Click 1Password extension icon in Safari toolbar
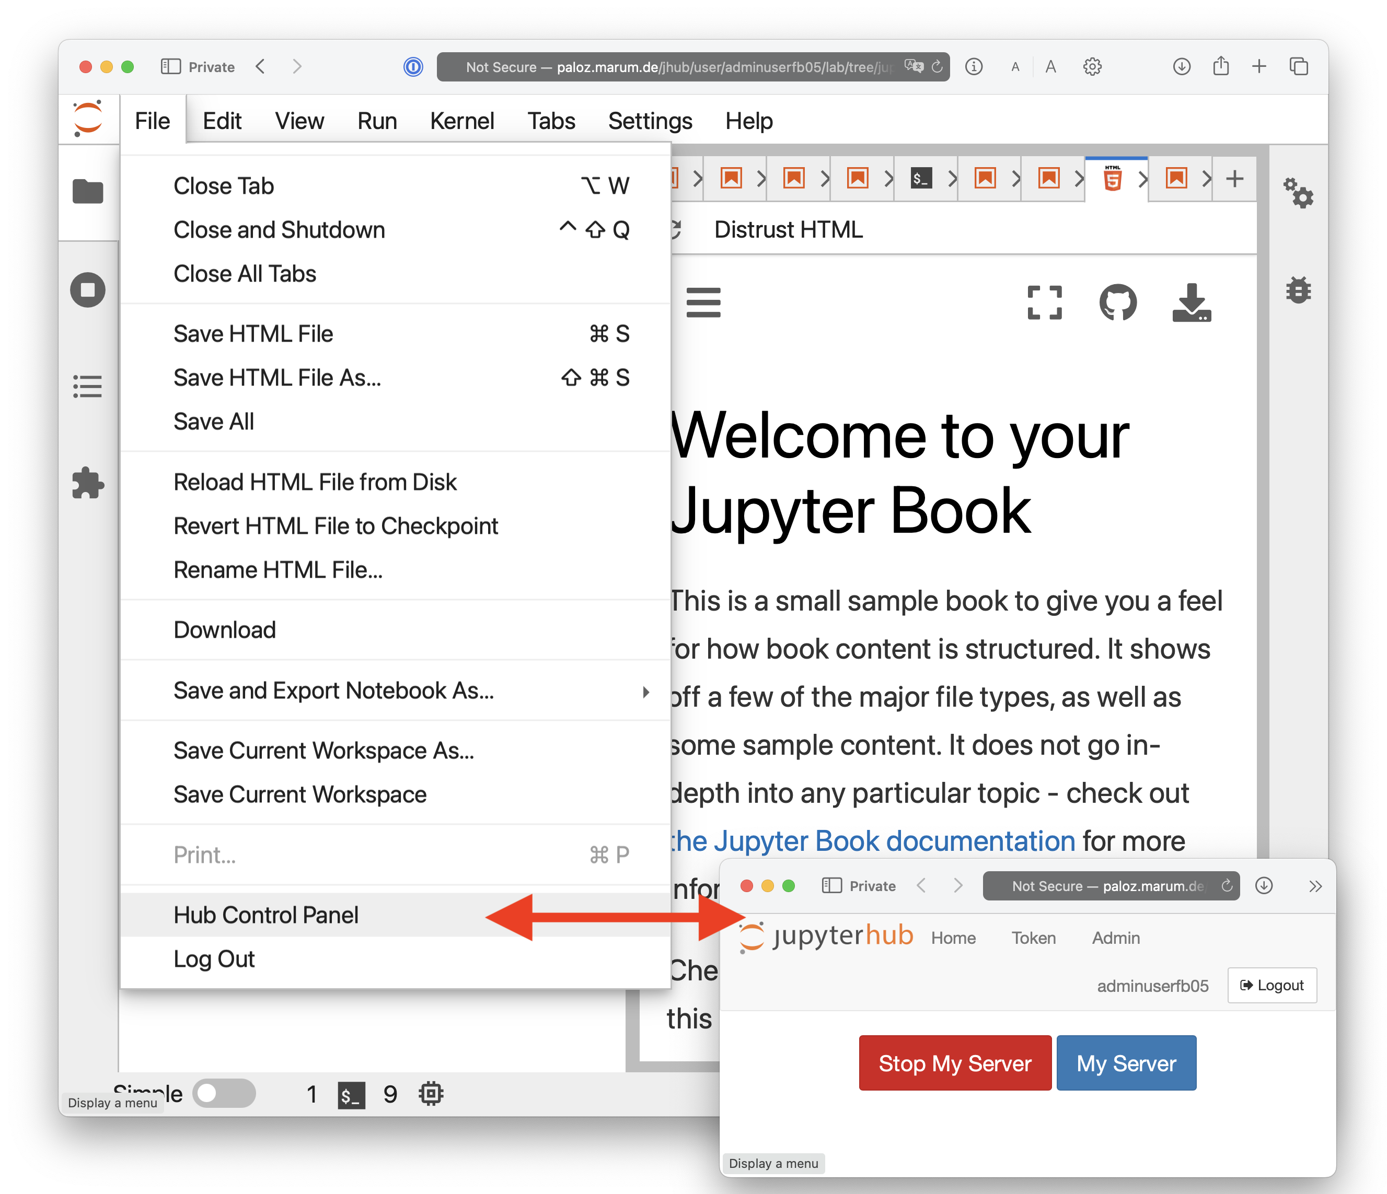 pos(413,66)
